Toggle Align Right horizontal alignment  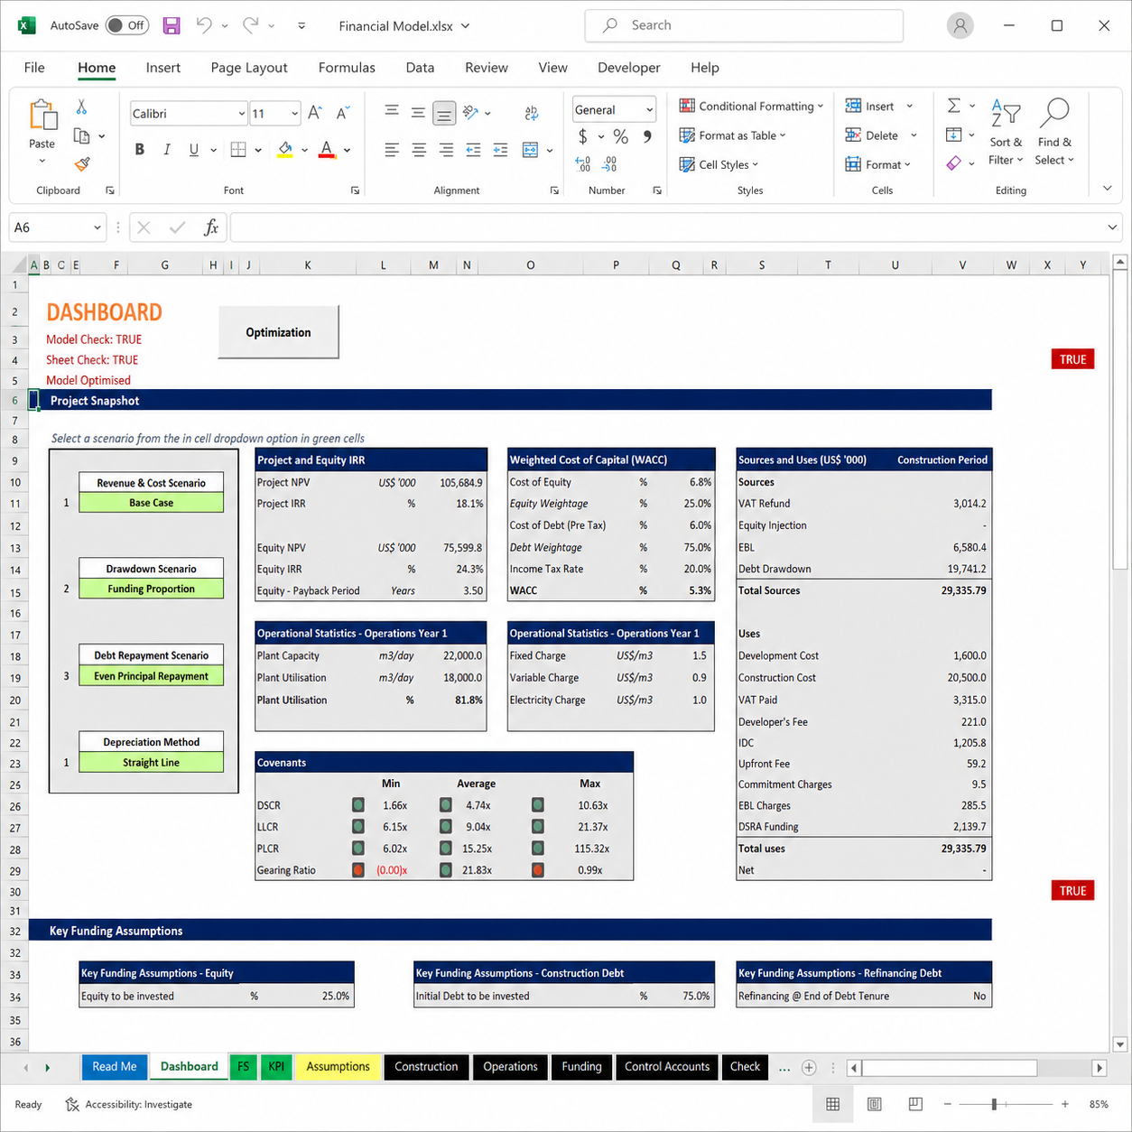tap(446, 150)
